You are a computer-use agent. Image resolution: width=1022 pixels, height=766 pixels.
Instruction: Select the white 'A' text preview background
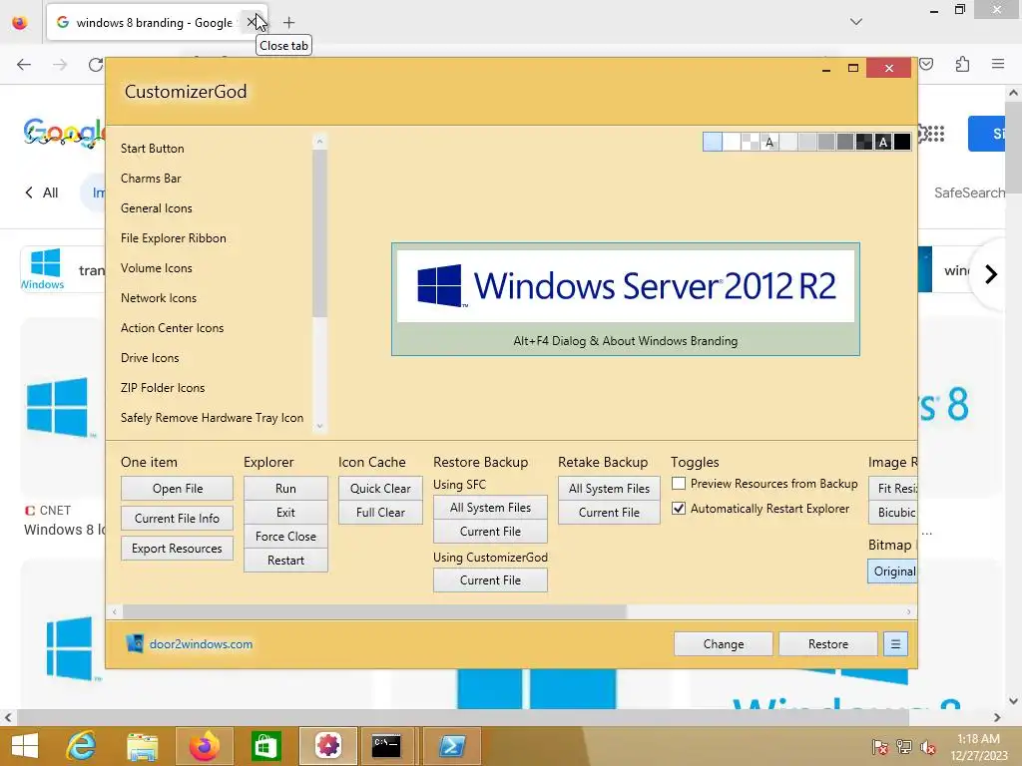(x=769, y=142)
